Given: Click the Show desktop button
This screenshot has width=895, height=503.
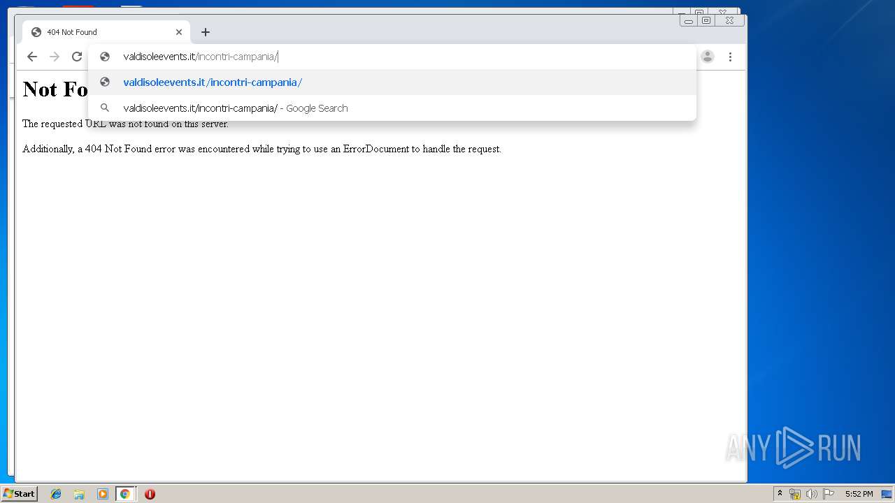Looking at the screenshot, I should (x=888, y=494).
